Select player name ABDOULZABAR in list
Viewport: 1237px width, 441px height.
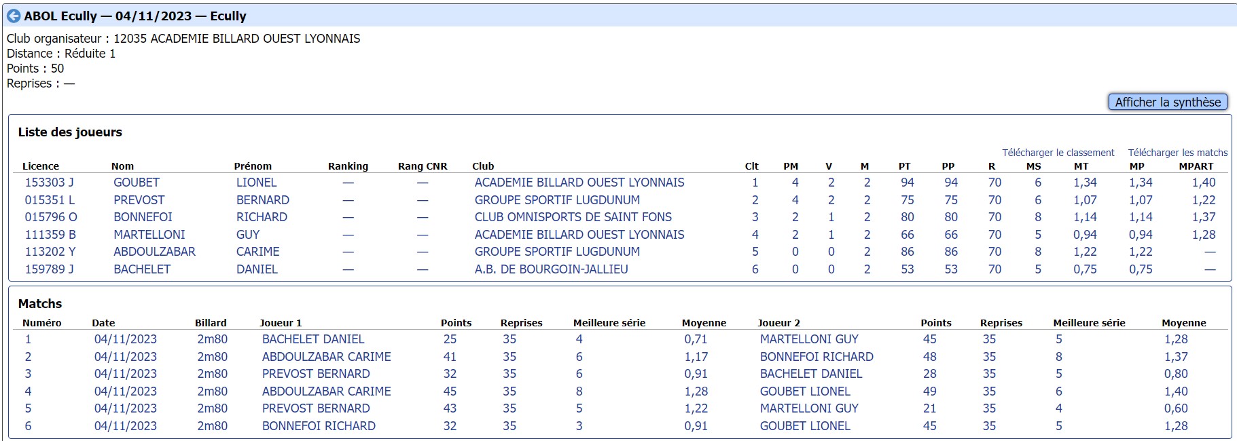[x=154, y=252]
